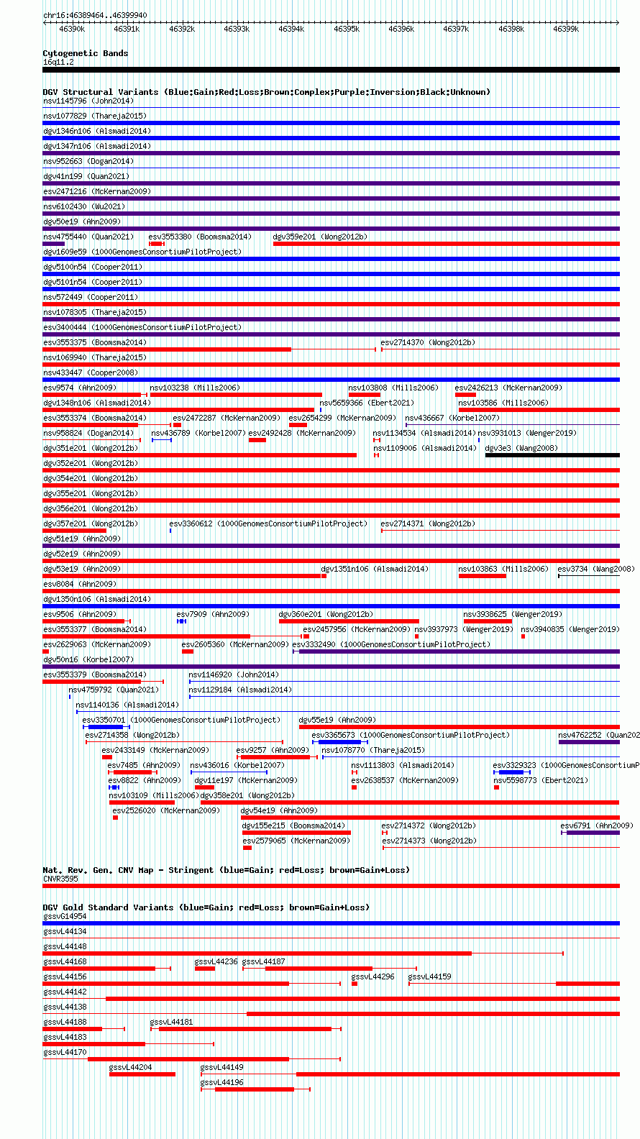Select the black 16q11.2 cytogenetic band bar

331,70
